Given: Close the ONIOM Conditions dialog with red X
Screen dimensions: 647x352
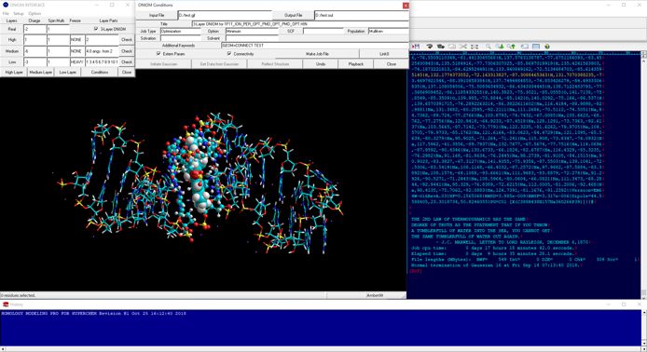Looking at the screenshot, I should tap(406, 6).
